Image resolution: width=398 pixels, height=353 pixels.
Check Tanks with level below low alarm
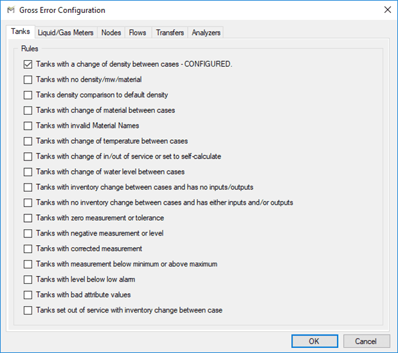(28, 279)
